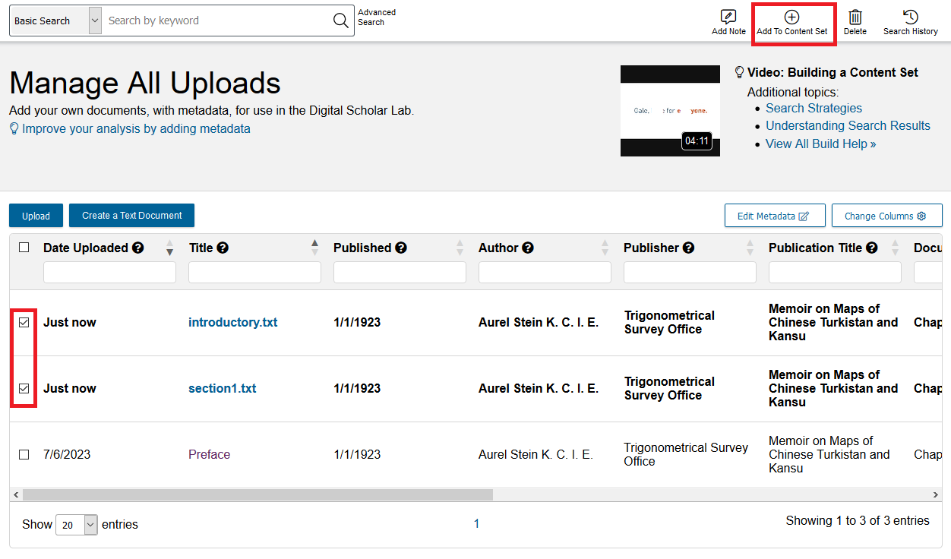Viewport: 951px width, 559px height.
Task: Click the Upload button
Action: (x=36, y=216)
